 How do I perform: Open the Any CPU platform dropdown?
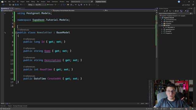pyautogui.click(x=41, y=5)
